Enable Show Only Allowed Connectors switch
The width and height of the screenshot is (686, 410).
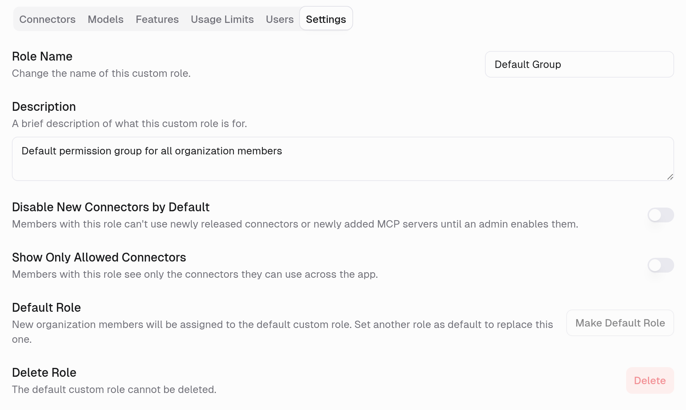click(660, 265)
